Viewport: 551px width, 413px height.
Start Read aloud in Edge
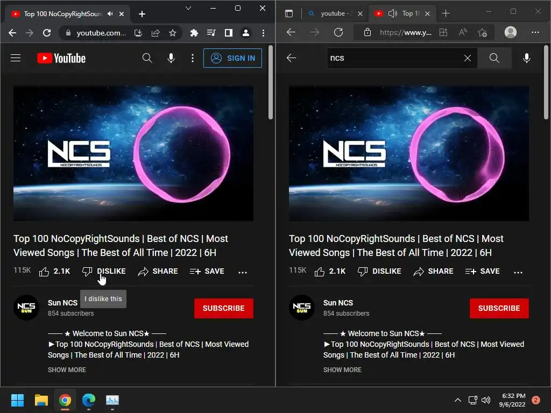pos(463,33)
